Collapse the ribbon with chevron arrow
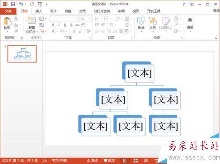The height and width of the screenshot is (164, 220). click(216, 38)
